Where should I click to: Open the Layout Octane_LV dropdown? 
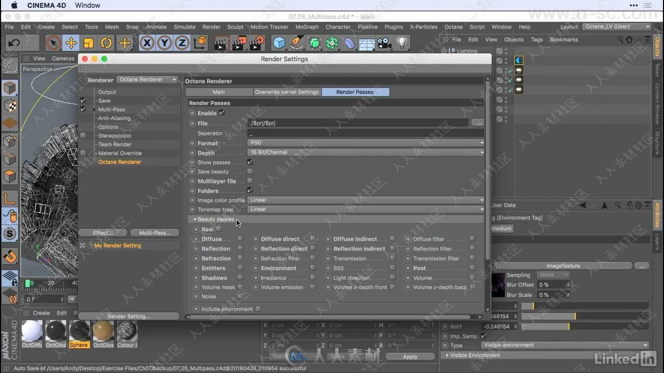tap(617, 26)
